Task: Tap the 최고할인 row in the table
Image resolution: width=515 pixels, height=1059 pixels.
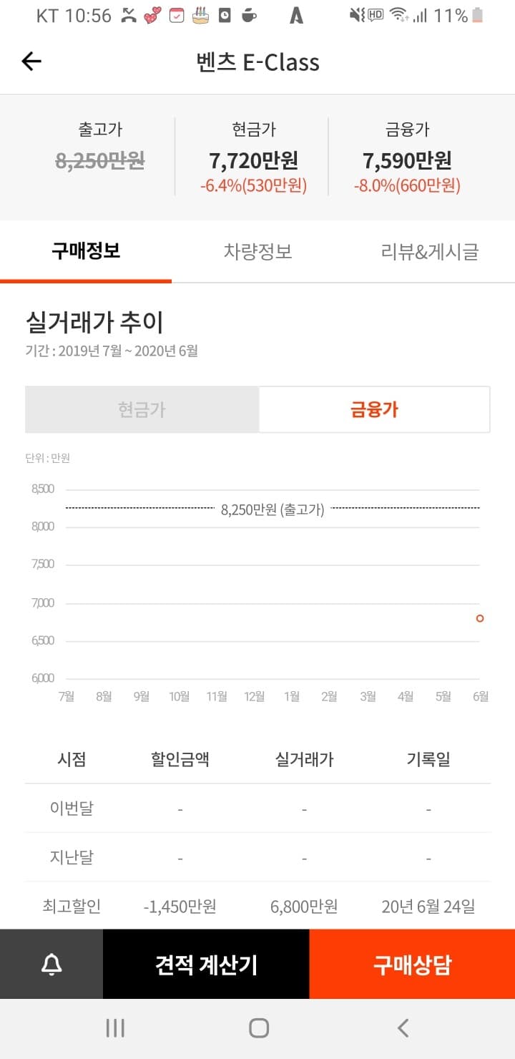Action: point(257,906)
